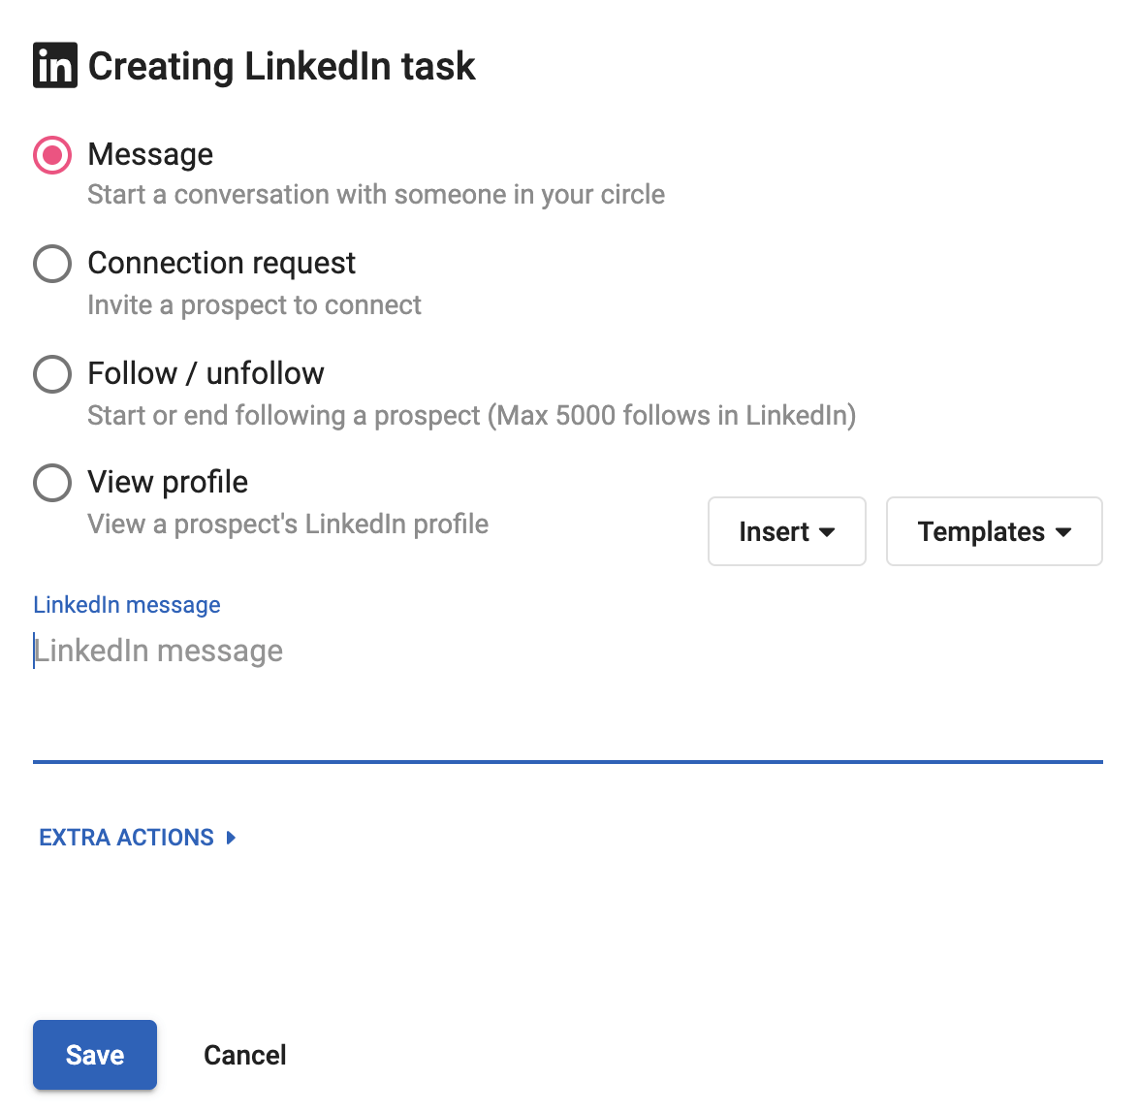Choose the Connection request radio option
The height and width of the screenshot is (1113, 1140).
pos(52,264)
